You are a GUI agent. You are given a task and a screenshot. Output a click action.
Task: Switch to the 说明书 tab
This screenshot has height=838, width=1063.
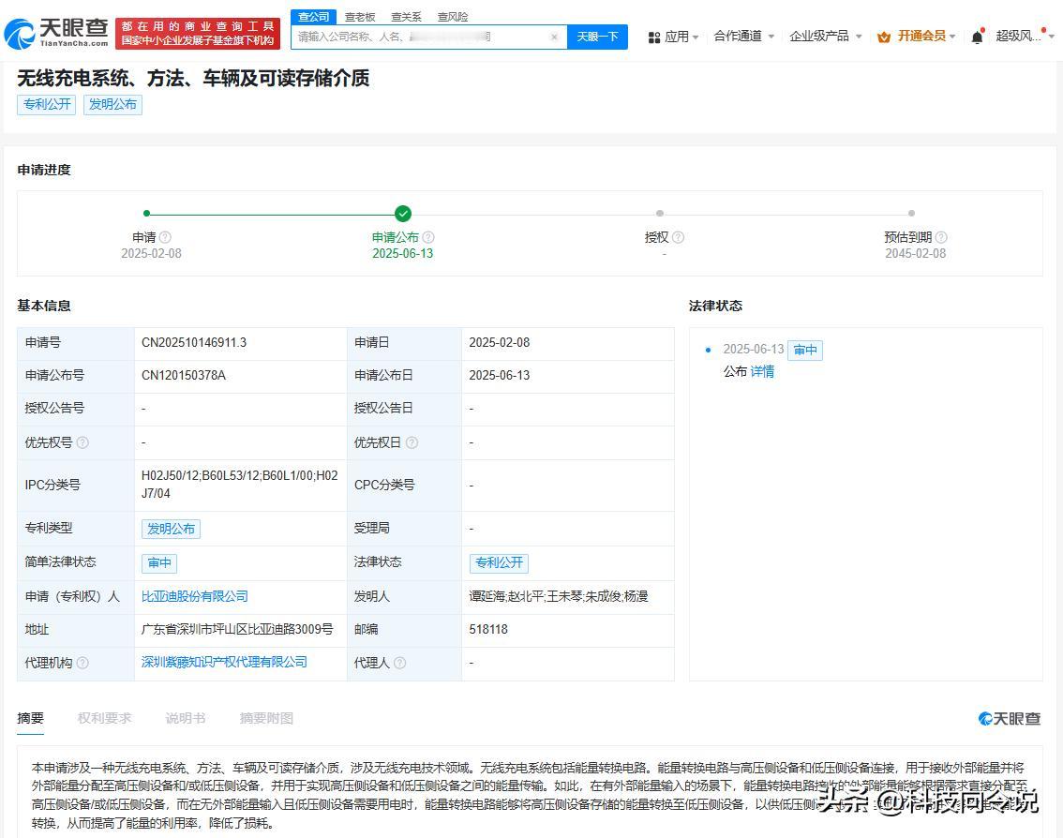[x=186, y=718]
